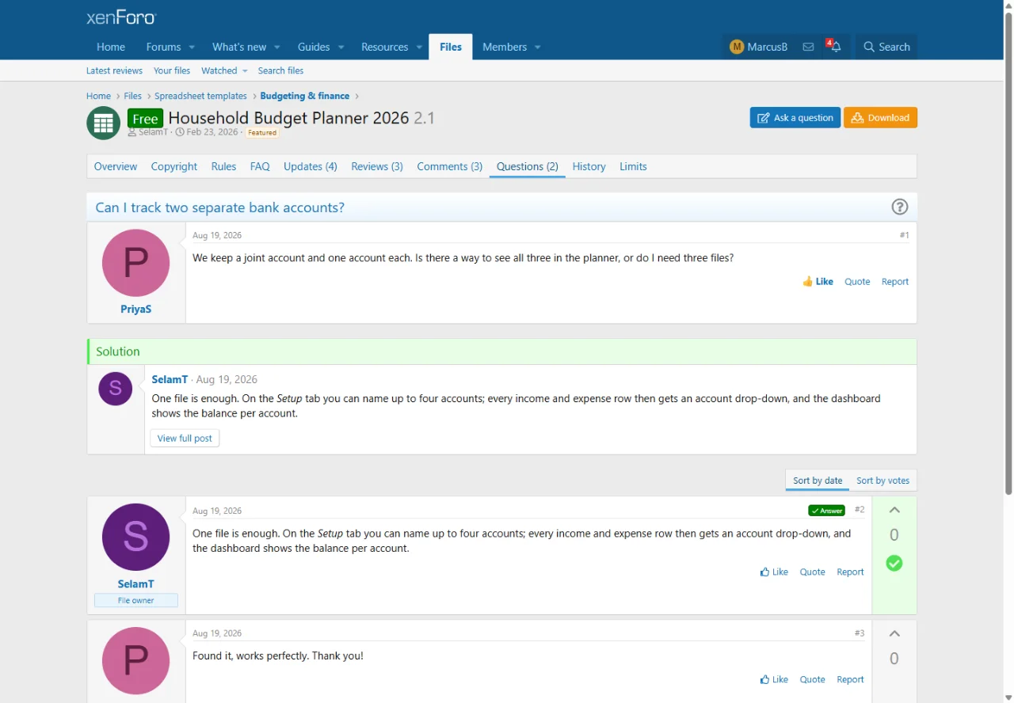Go to the Spreadsheet templates breadcrumb
1014x703 pixels.
(x=200, y=96)
